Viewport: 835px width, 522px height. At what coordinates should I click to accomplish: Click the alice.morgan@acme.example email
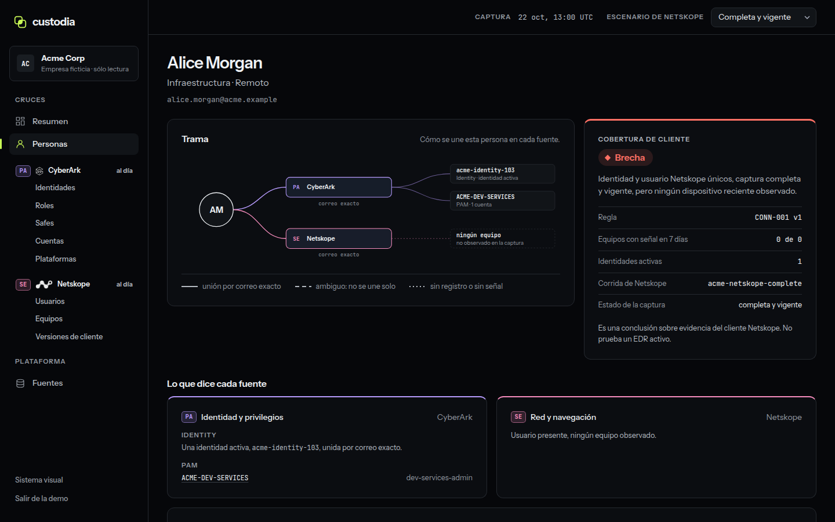click(222, 100)
